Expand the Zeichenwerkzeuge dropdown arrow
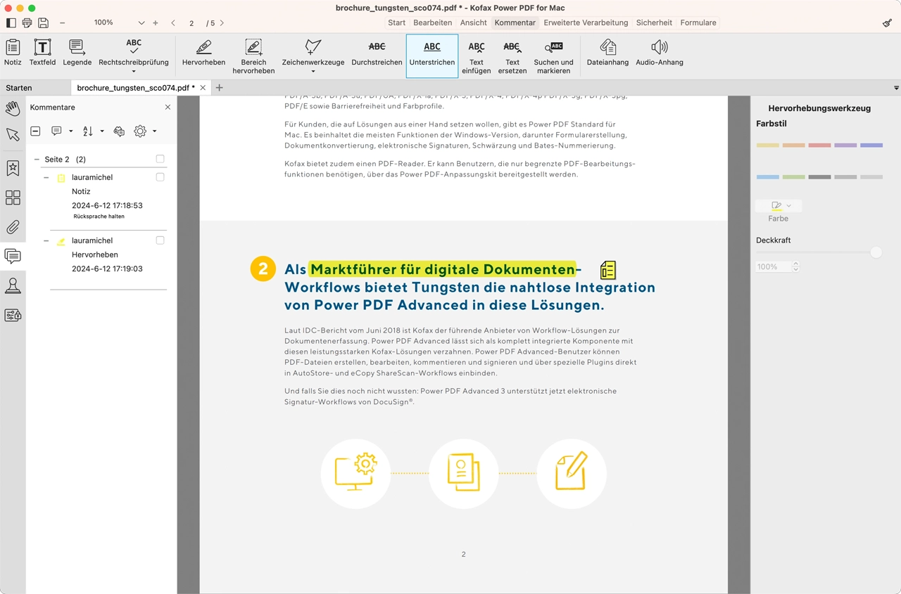The height and width of the screenshot is (594, 901). click(313, 71)
